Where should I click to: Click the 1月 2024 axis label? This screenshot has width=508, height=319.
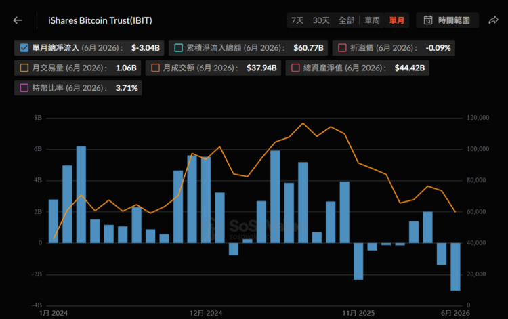coord(54,313)
